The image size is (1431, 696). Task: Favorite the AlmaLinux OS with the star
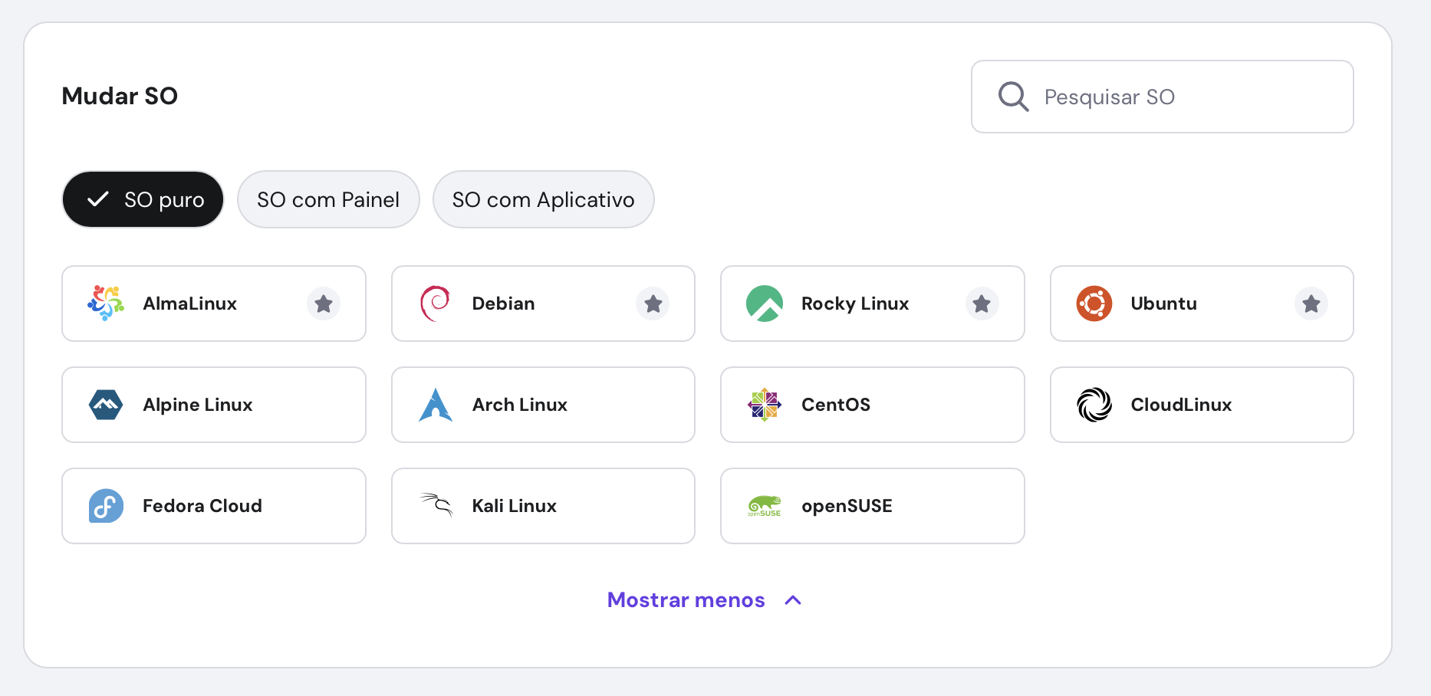(x=323, y=304)
